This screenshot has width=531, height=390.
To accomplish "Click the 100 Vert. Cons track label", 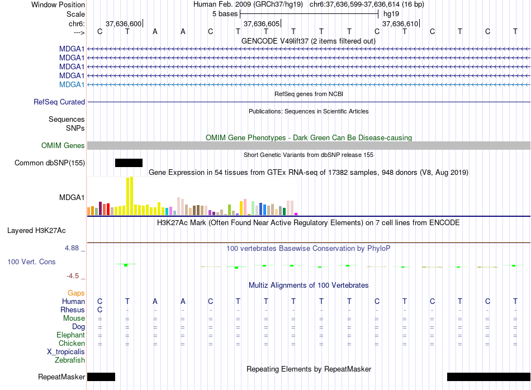I will coord(31,261).
